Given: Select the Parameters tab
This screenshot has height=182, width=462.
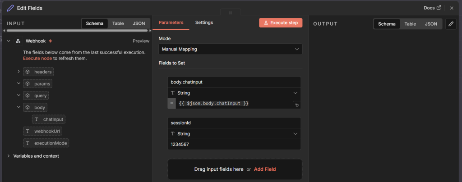Looking at the screenshot, I should pos(171,23).
